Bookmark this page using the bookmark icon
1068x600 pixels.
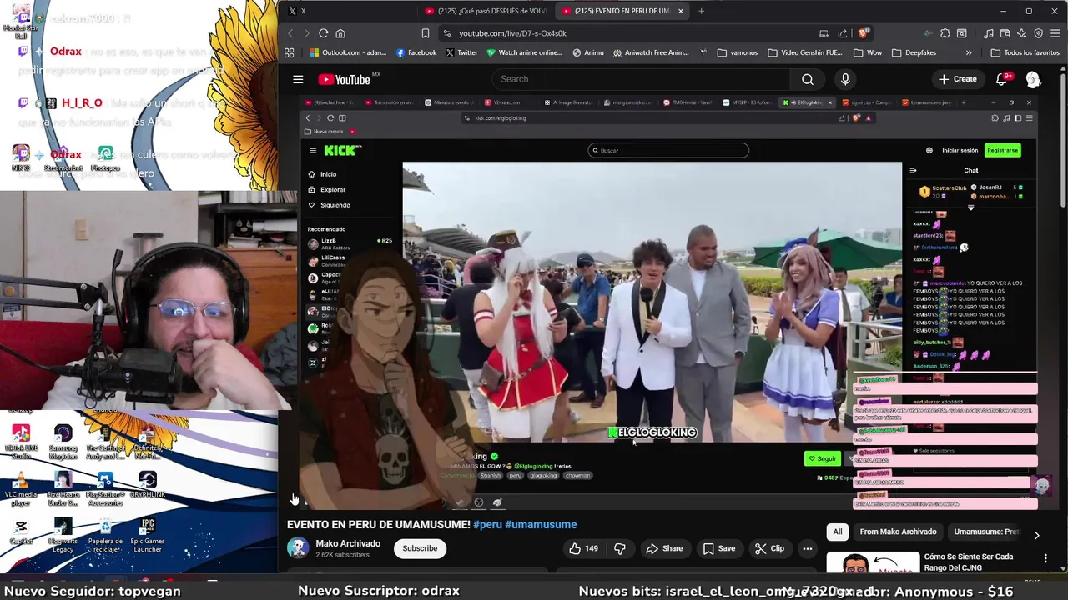point(426,33)
